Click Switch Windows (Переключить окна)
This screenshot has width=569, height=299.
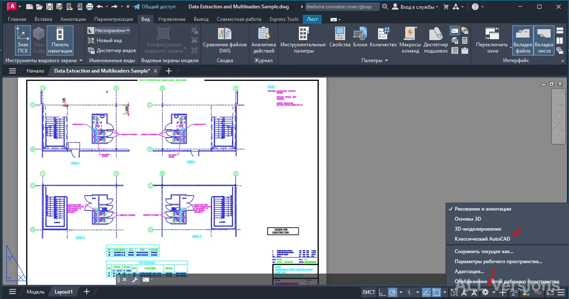(x=492, y=40)
